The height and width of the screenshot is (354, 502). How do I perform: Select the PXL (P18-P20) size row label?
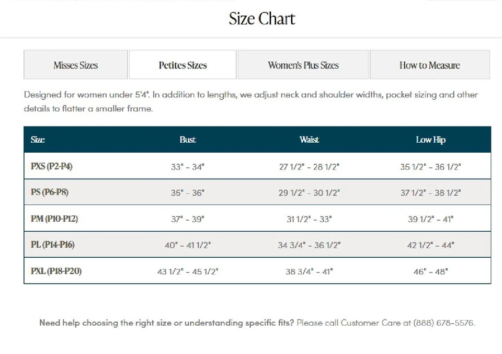pyautogui.click(x=56, y=271)
